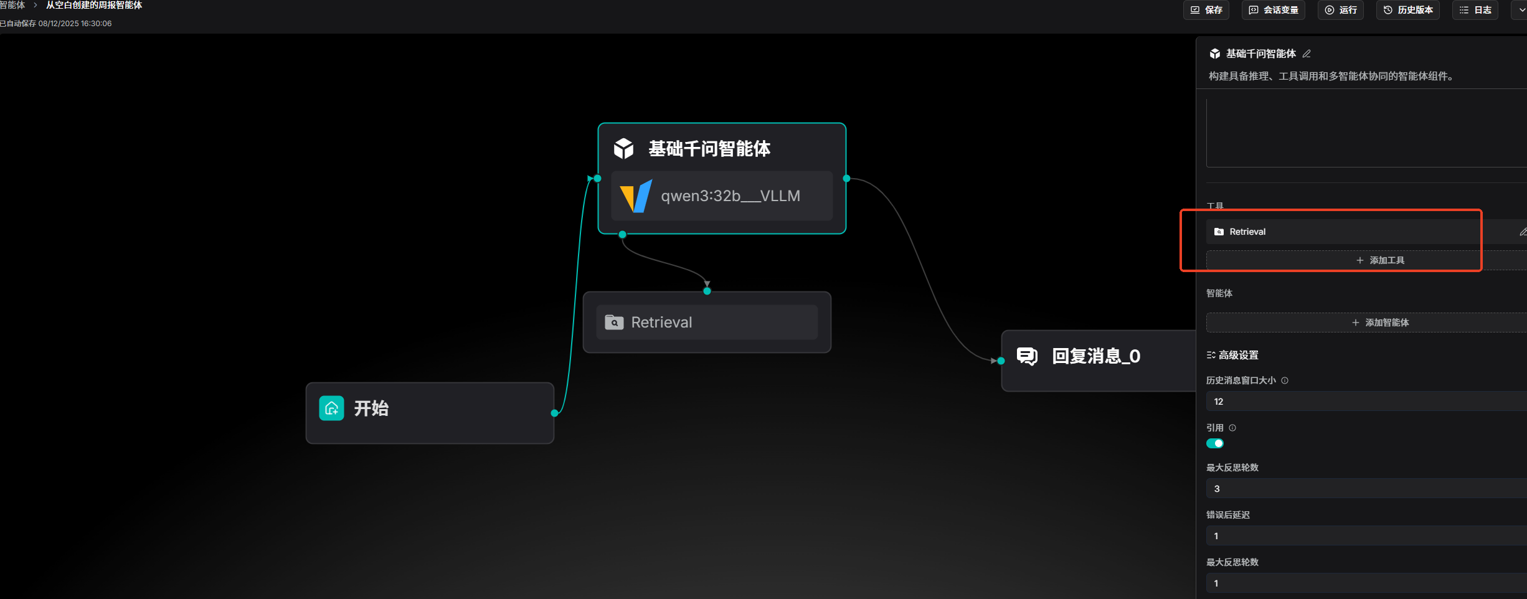Click the home icon on 开始 node
This screenshot has height=599, width=1527.
[331, 408]
